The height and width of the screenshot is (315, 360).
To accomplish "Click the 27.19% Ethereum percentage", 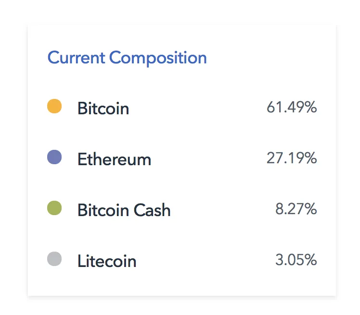I will pos(292,158).
